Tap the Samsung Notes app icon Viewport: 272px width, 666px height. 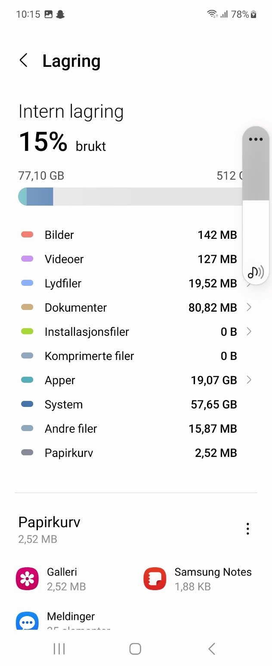click(155, 578)
